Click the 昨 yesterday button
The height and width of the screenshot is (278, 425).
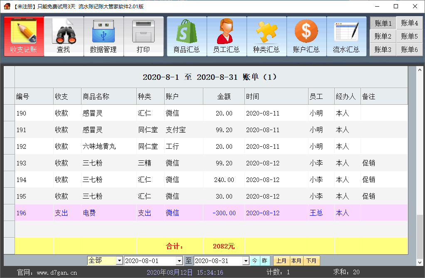264,261
